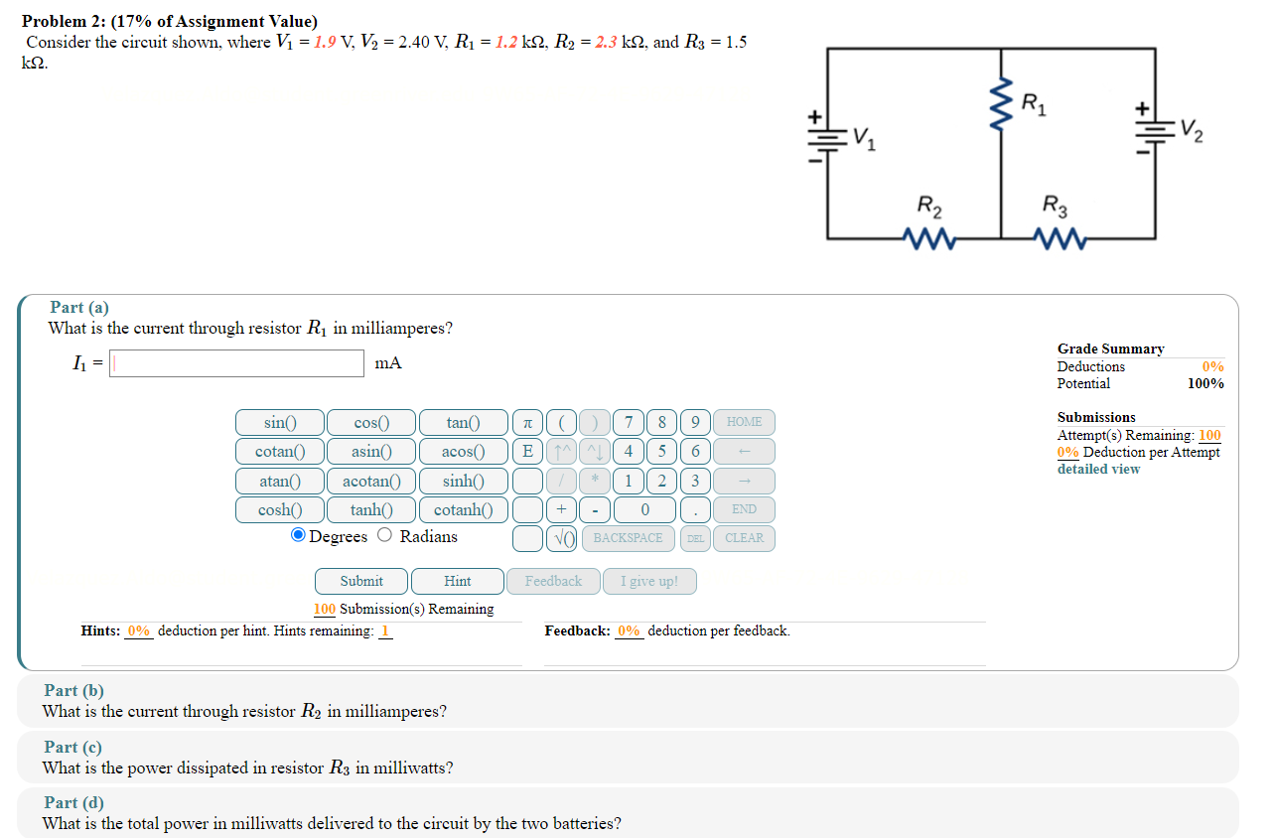Viewport: 1276px width, 838px height.
Task: Insert sin() using the keypad
Action: [278, 421]
